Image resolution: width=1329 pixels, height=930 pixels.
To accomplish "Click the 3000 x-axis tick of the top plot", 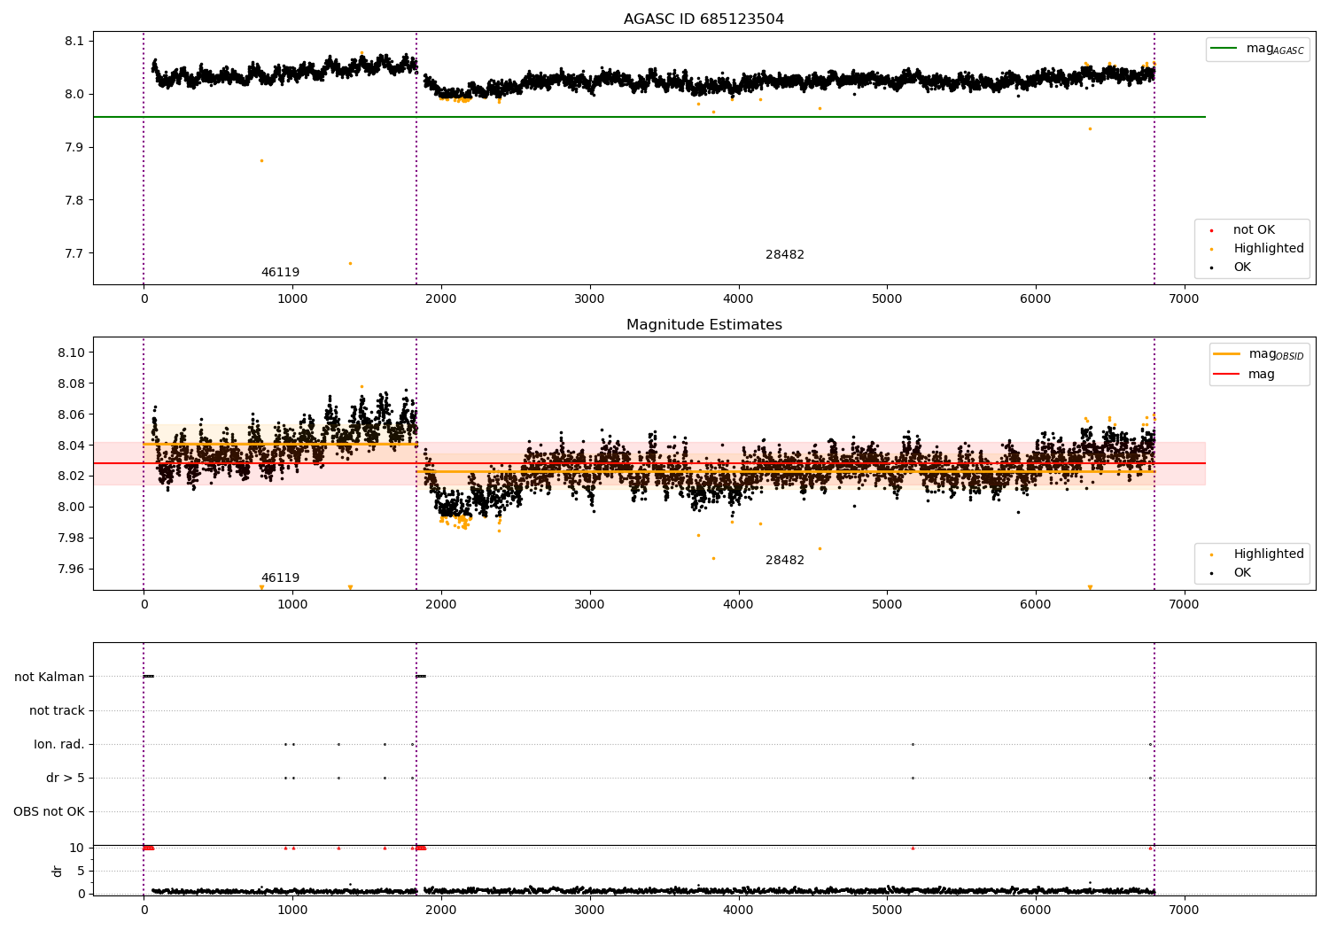I will [x=589, y=298].
